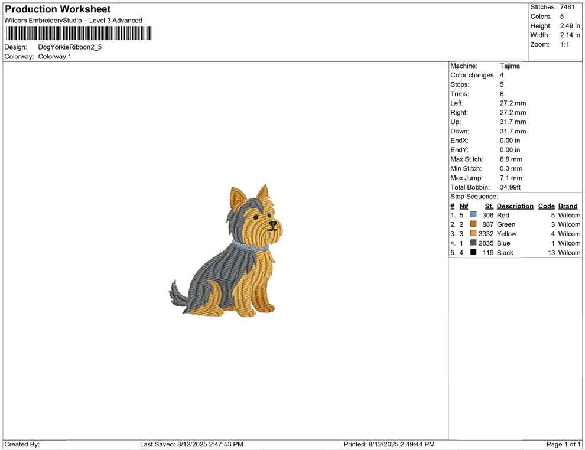
Task: Click the Min Stitch value 0.3 mm
Action: 511,168
